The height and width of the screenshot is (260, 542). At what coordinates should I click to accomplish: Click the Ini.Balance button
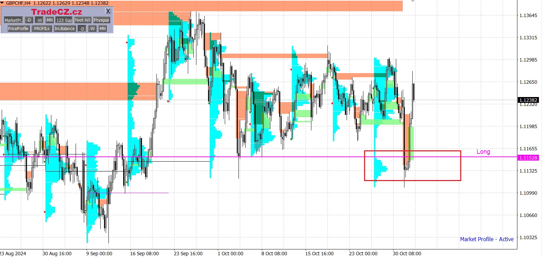(x=65, y=29)
